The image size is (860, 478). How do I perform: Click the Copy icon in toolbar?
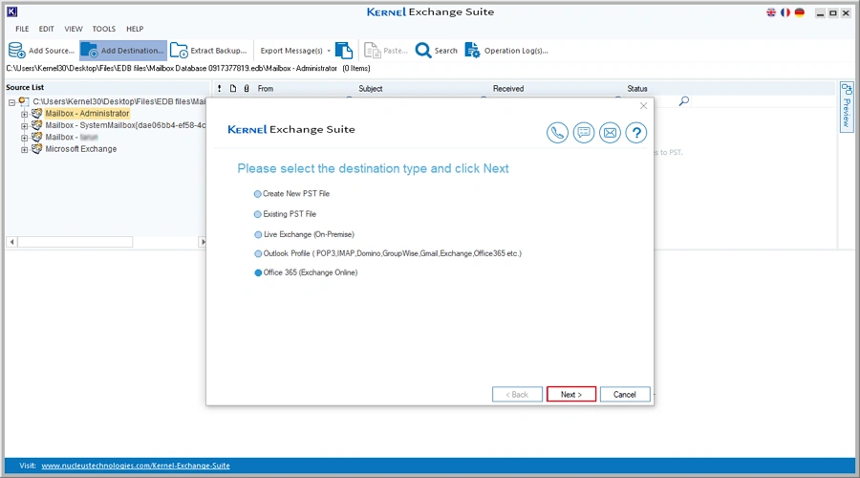point(344,51)
